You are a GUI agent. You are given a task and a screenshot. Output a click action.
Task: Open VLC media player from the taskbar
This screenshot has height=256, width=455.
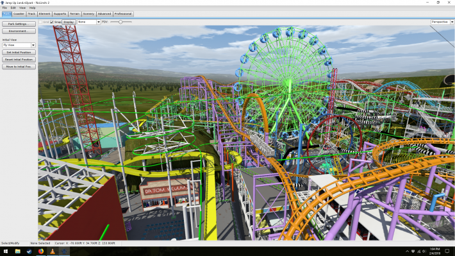(x=53, y=252)
